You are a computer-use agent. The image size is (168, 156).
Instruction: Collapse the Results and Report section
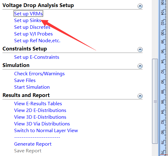[140, 96]
